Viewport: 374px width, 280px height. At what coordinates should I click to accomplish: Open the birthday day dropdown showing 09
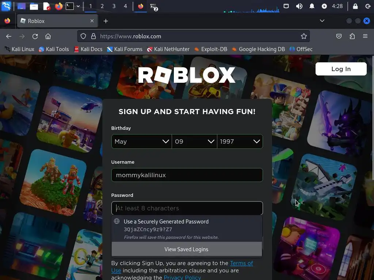point(194,141)
